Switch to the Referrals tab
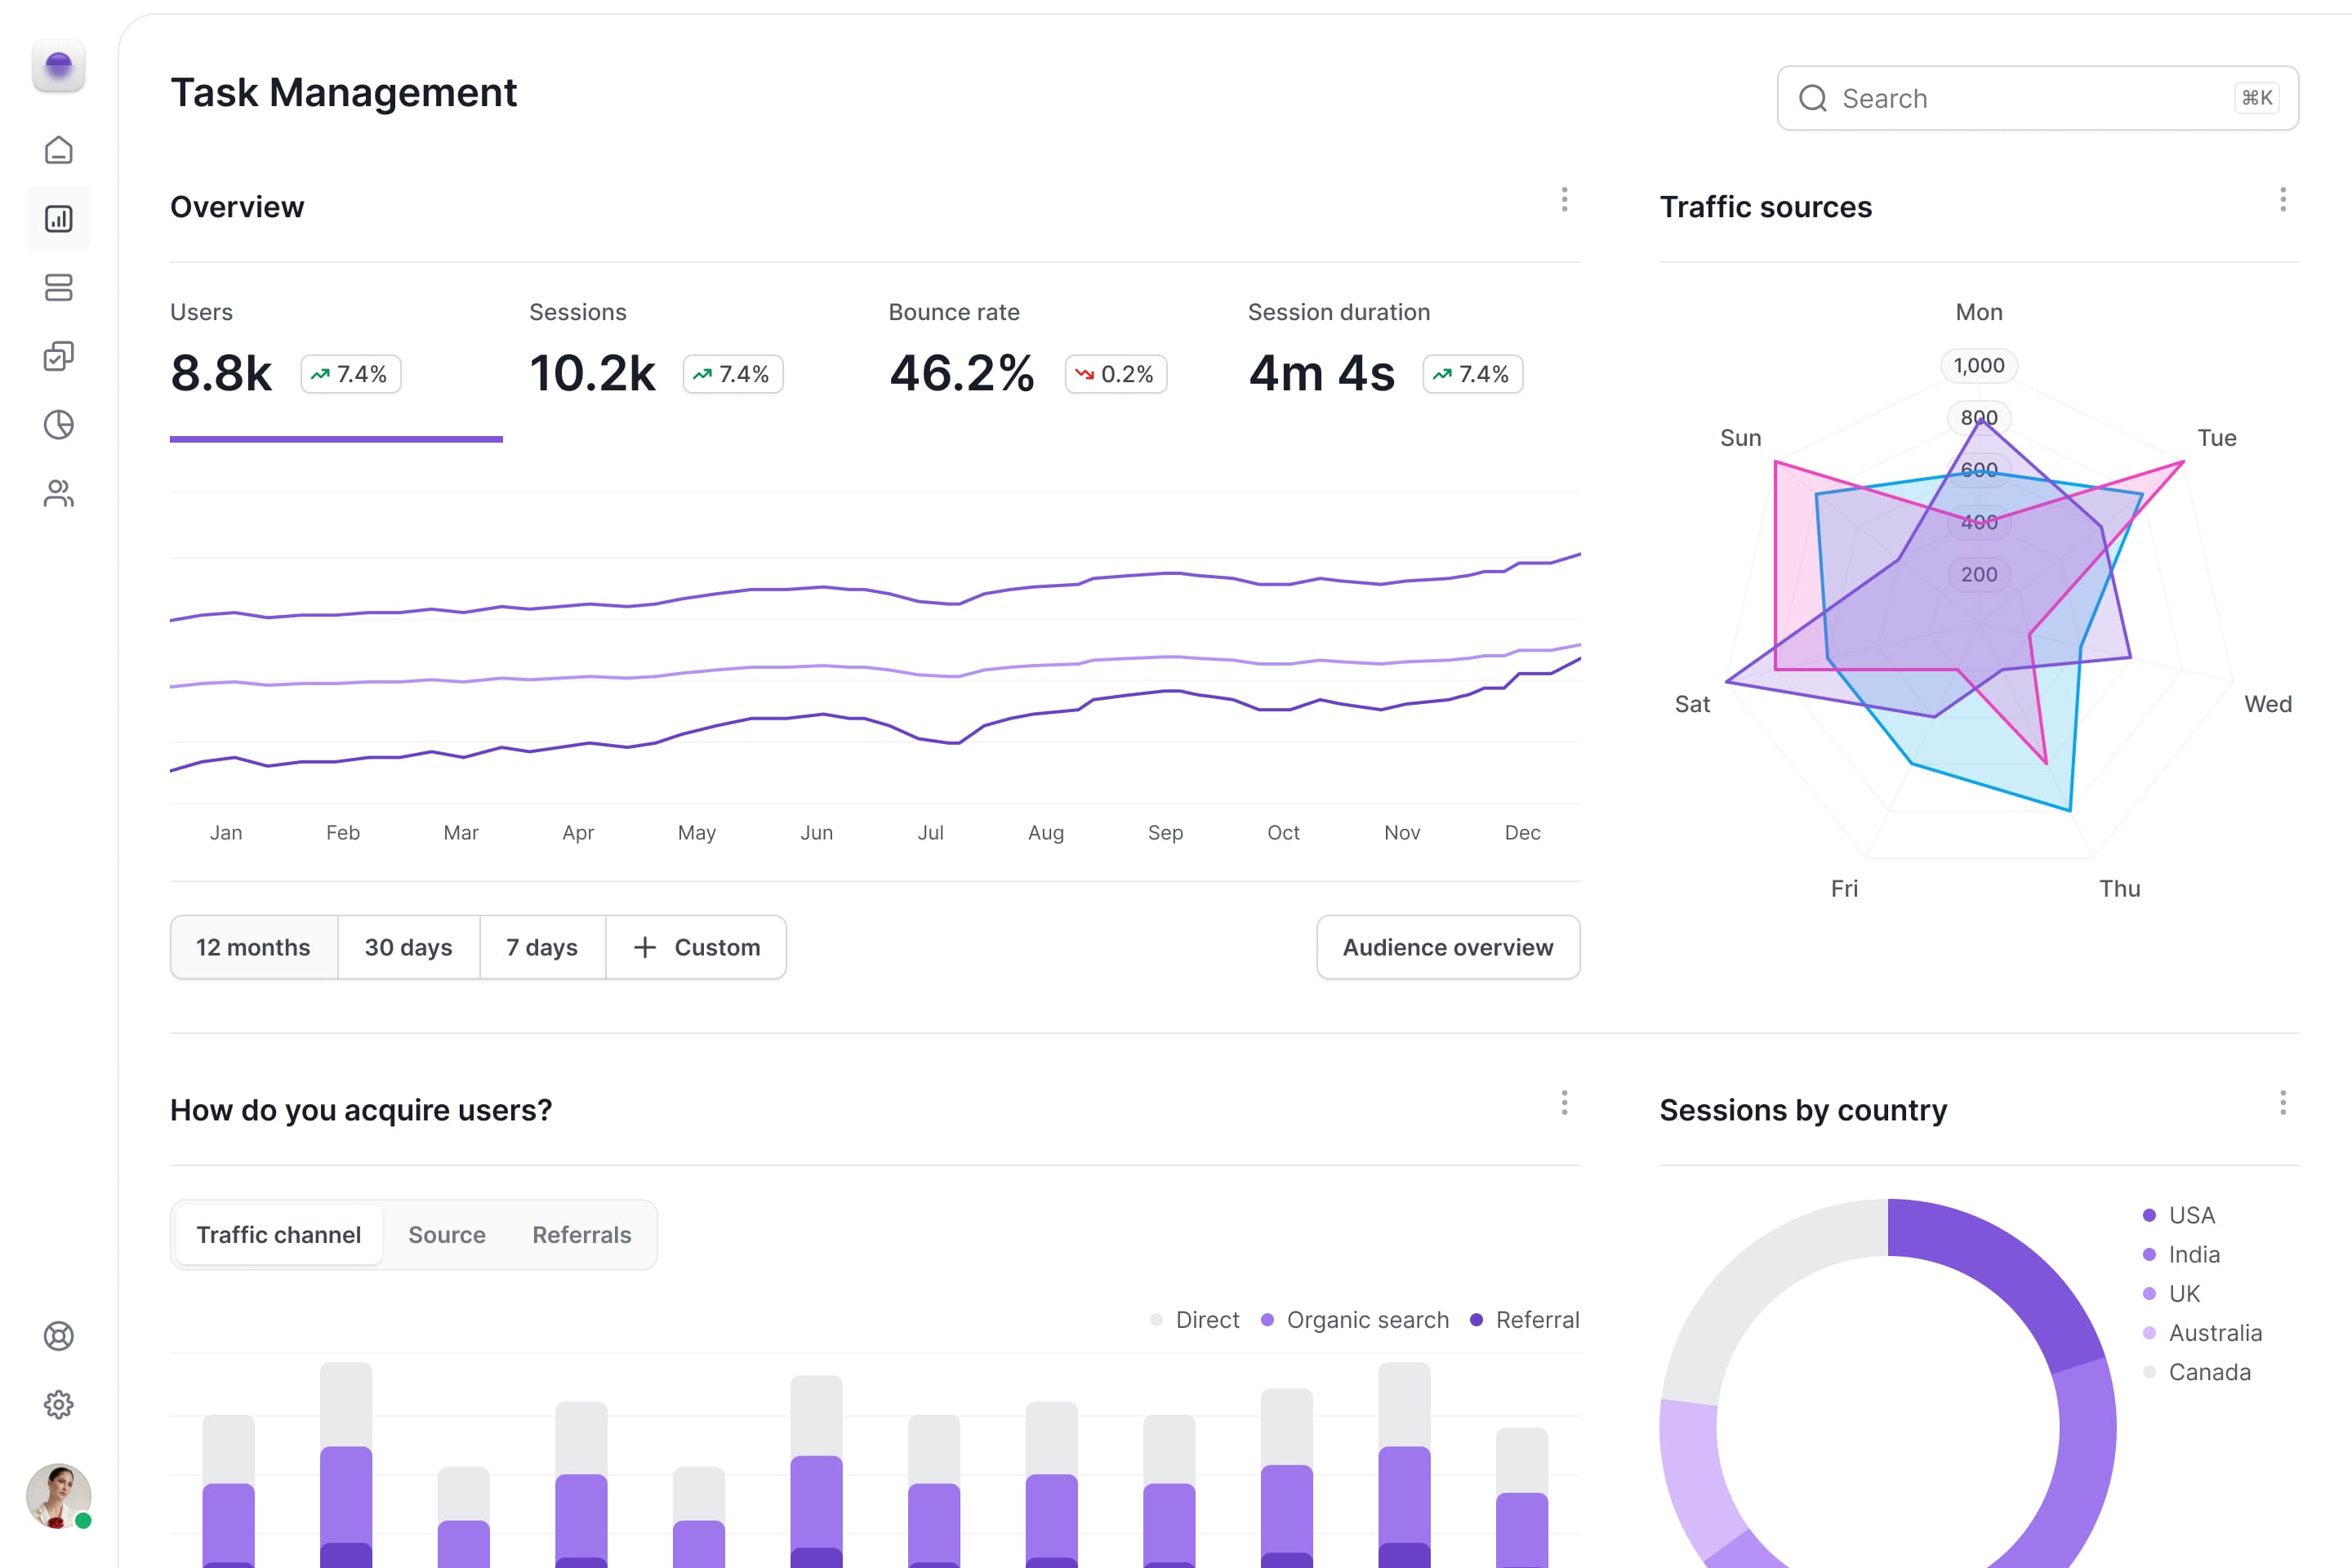 point(581,1235)
